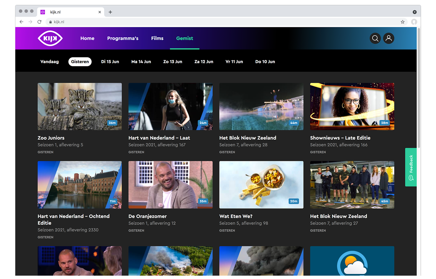Click the 26m duration badge

tap(112, 123)
